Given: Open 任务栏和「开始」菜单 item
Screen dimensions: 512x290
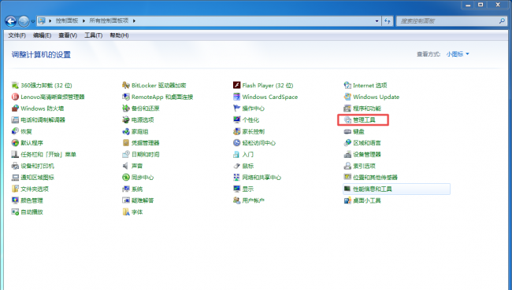Looking at the screenshot, I should [44, 155].
